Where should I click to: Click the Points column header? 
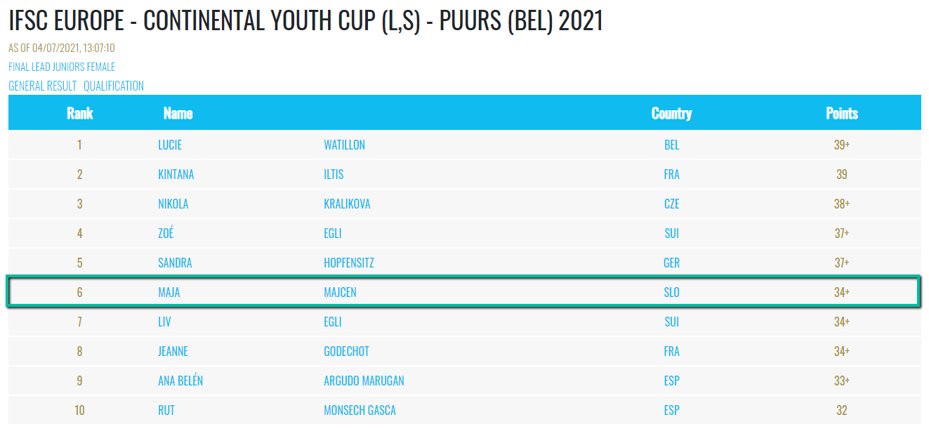(841, 113)
